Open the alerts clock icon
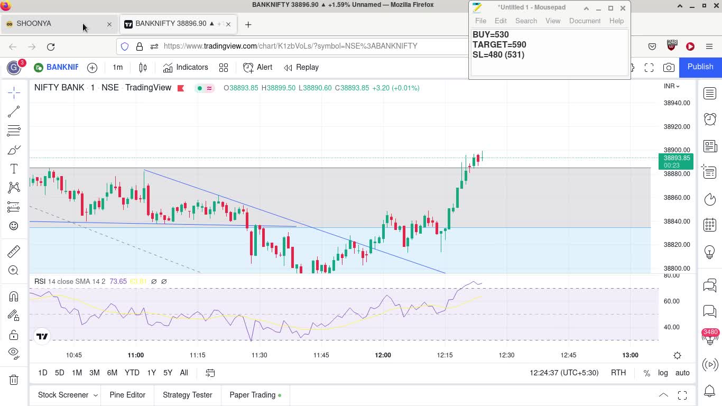 pyautogui.click(x=710, y=119)
